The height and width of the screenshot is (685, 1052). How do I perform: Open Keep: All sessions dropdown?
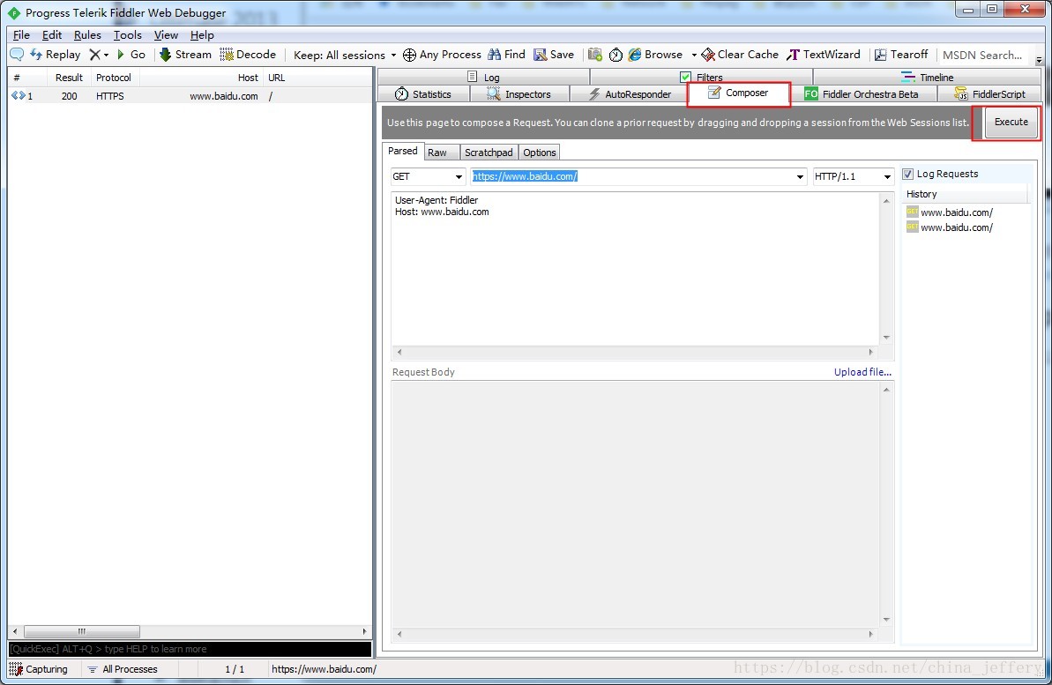click(x=344, y=55)
